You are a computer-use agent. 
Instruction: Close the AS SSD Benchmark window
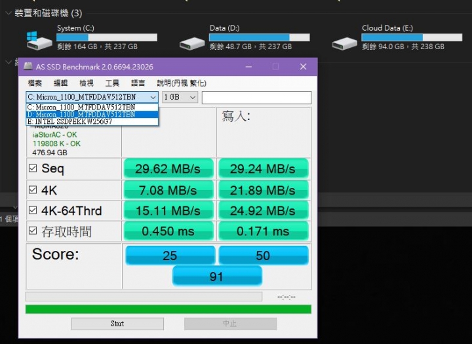303,67
